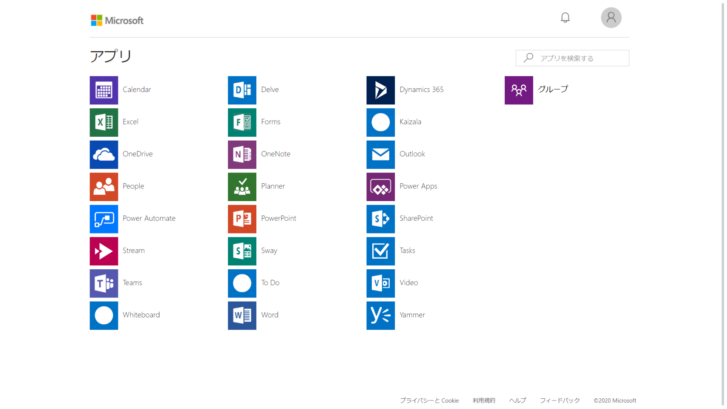Click the Microsoft logo in header
Screen dimensions: 727x409
coord(117,20)
